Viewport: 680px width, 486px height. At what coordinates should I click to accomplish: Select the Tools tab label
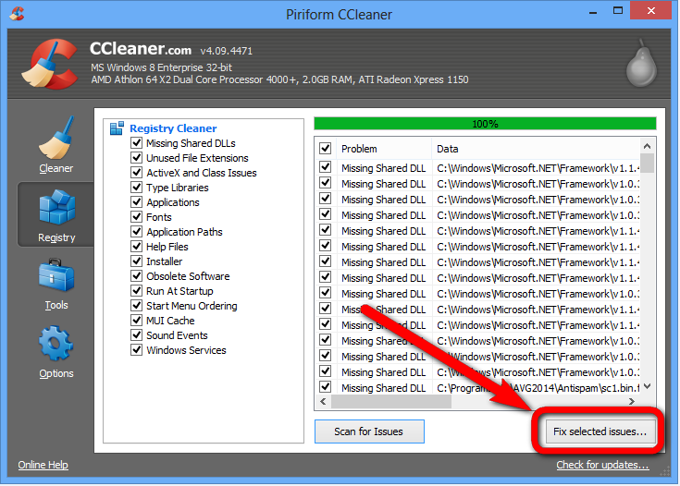pyautogui.click(x=56, y=305)
